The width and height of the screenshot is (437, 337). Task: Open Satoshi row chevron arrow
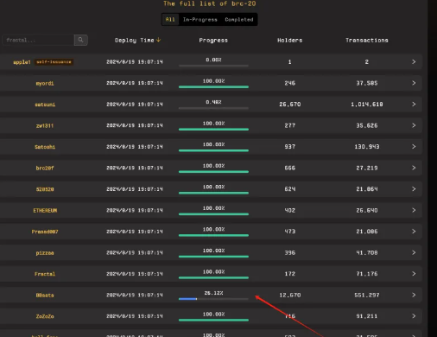414,147
